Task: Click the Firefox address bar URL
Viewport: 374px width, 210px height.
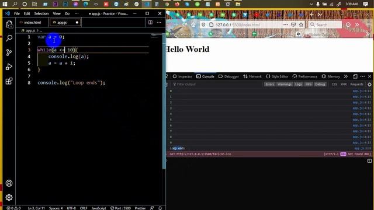Action: (x=238, y=24)
